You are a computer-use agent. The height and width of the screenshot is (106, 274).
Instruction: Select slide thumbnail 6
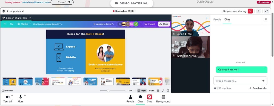click(90, 82)
